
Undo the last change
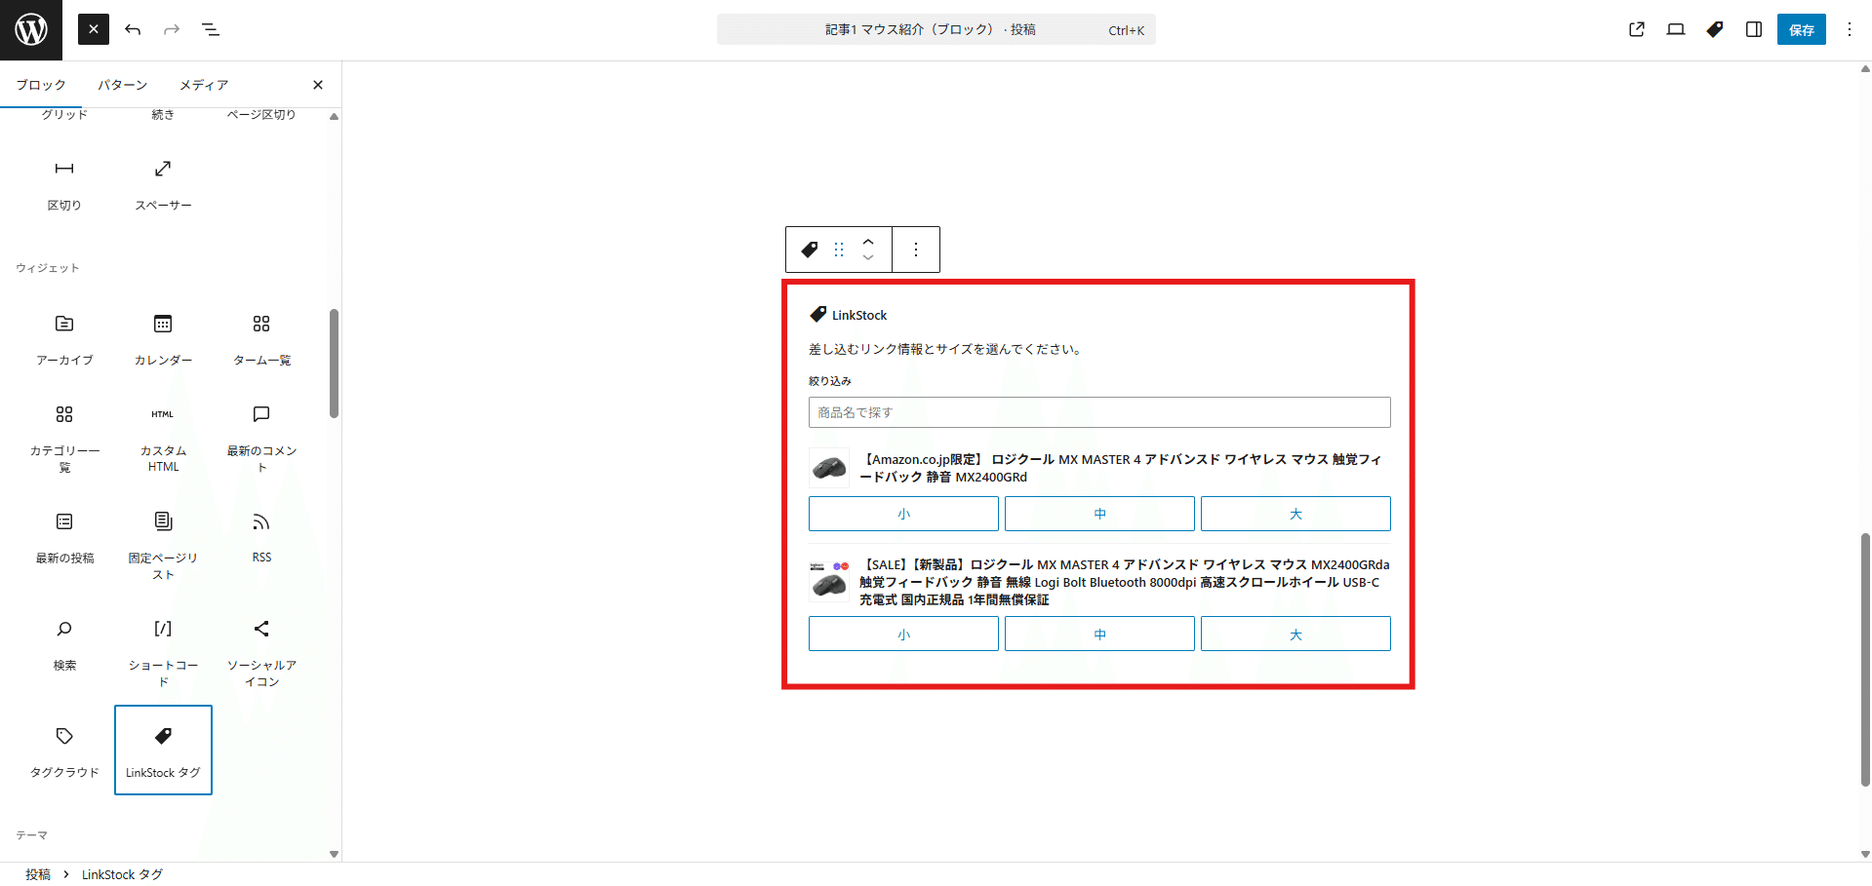pyautogui.click(x=133, y=29)
